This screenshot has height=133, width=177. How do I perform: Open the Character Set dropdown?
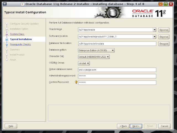(94, 57)
